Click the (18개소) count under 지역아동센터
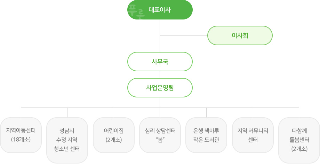320x167 pixels. (21, 140)
